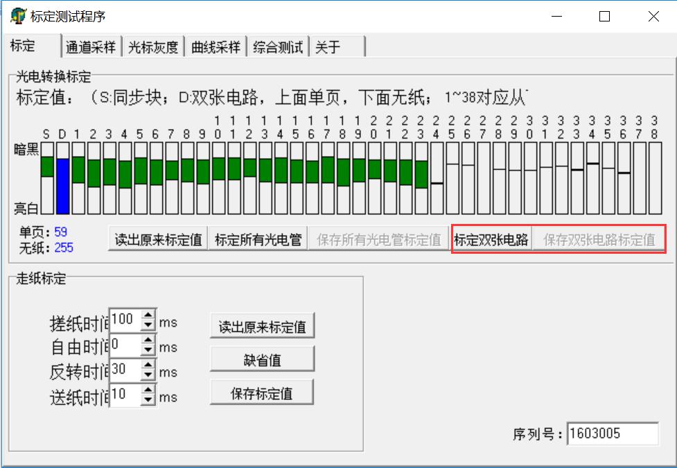Click the 缺省值 button
The height and width of the screenshot is (468, 677).
coord(262,360)
